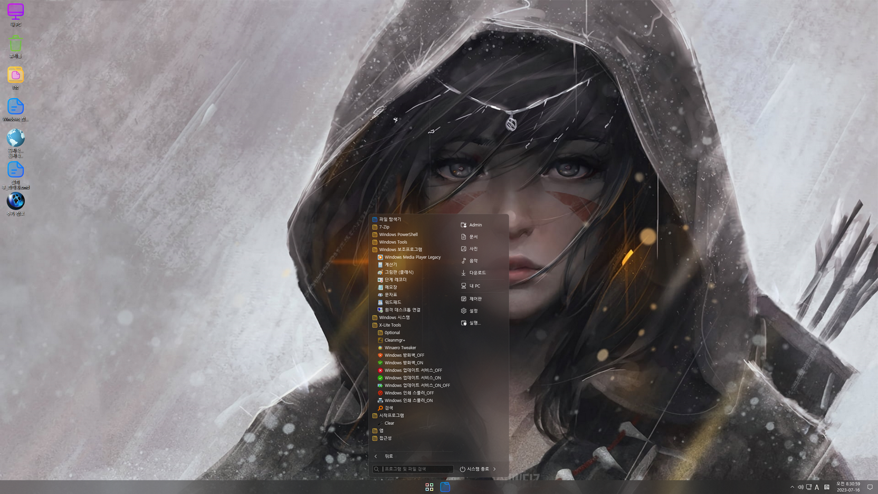Screen dimensions: 878x494
Task: Launch Cleanmgr+
Action: pos(391,340)
